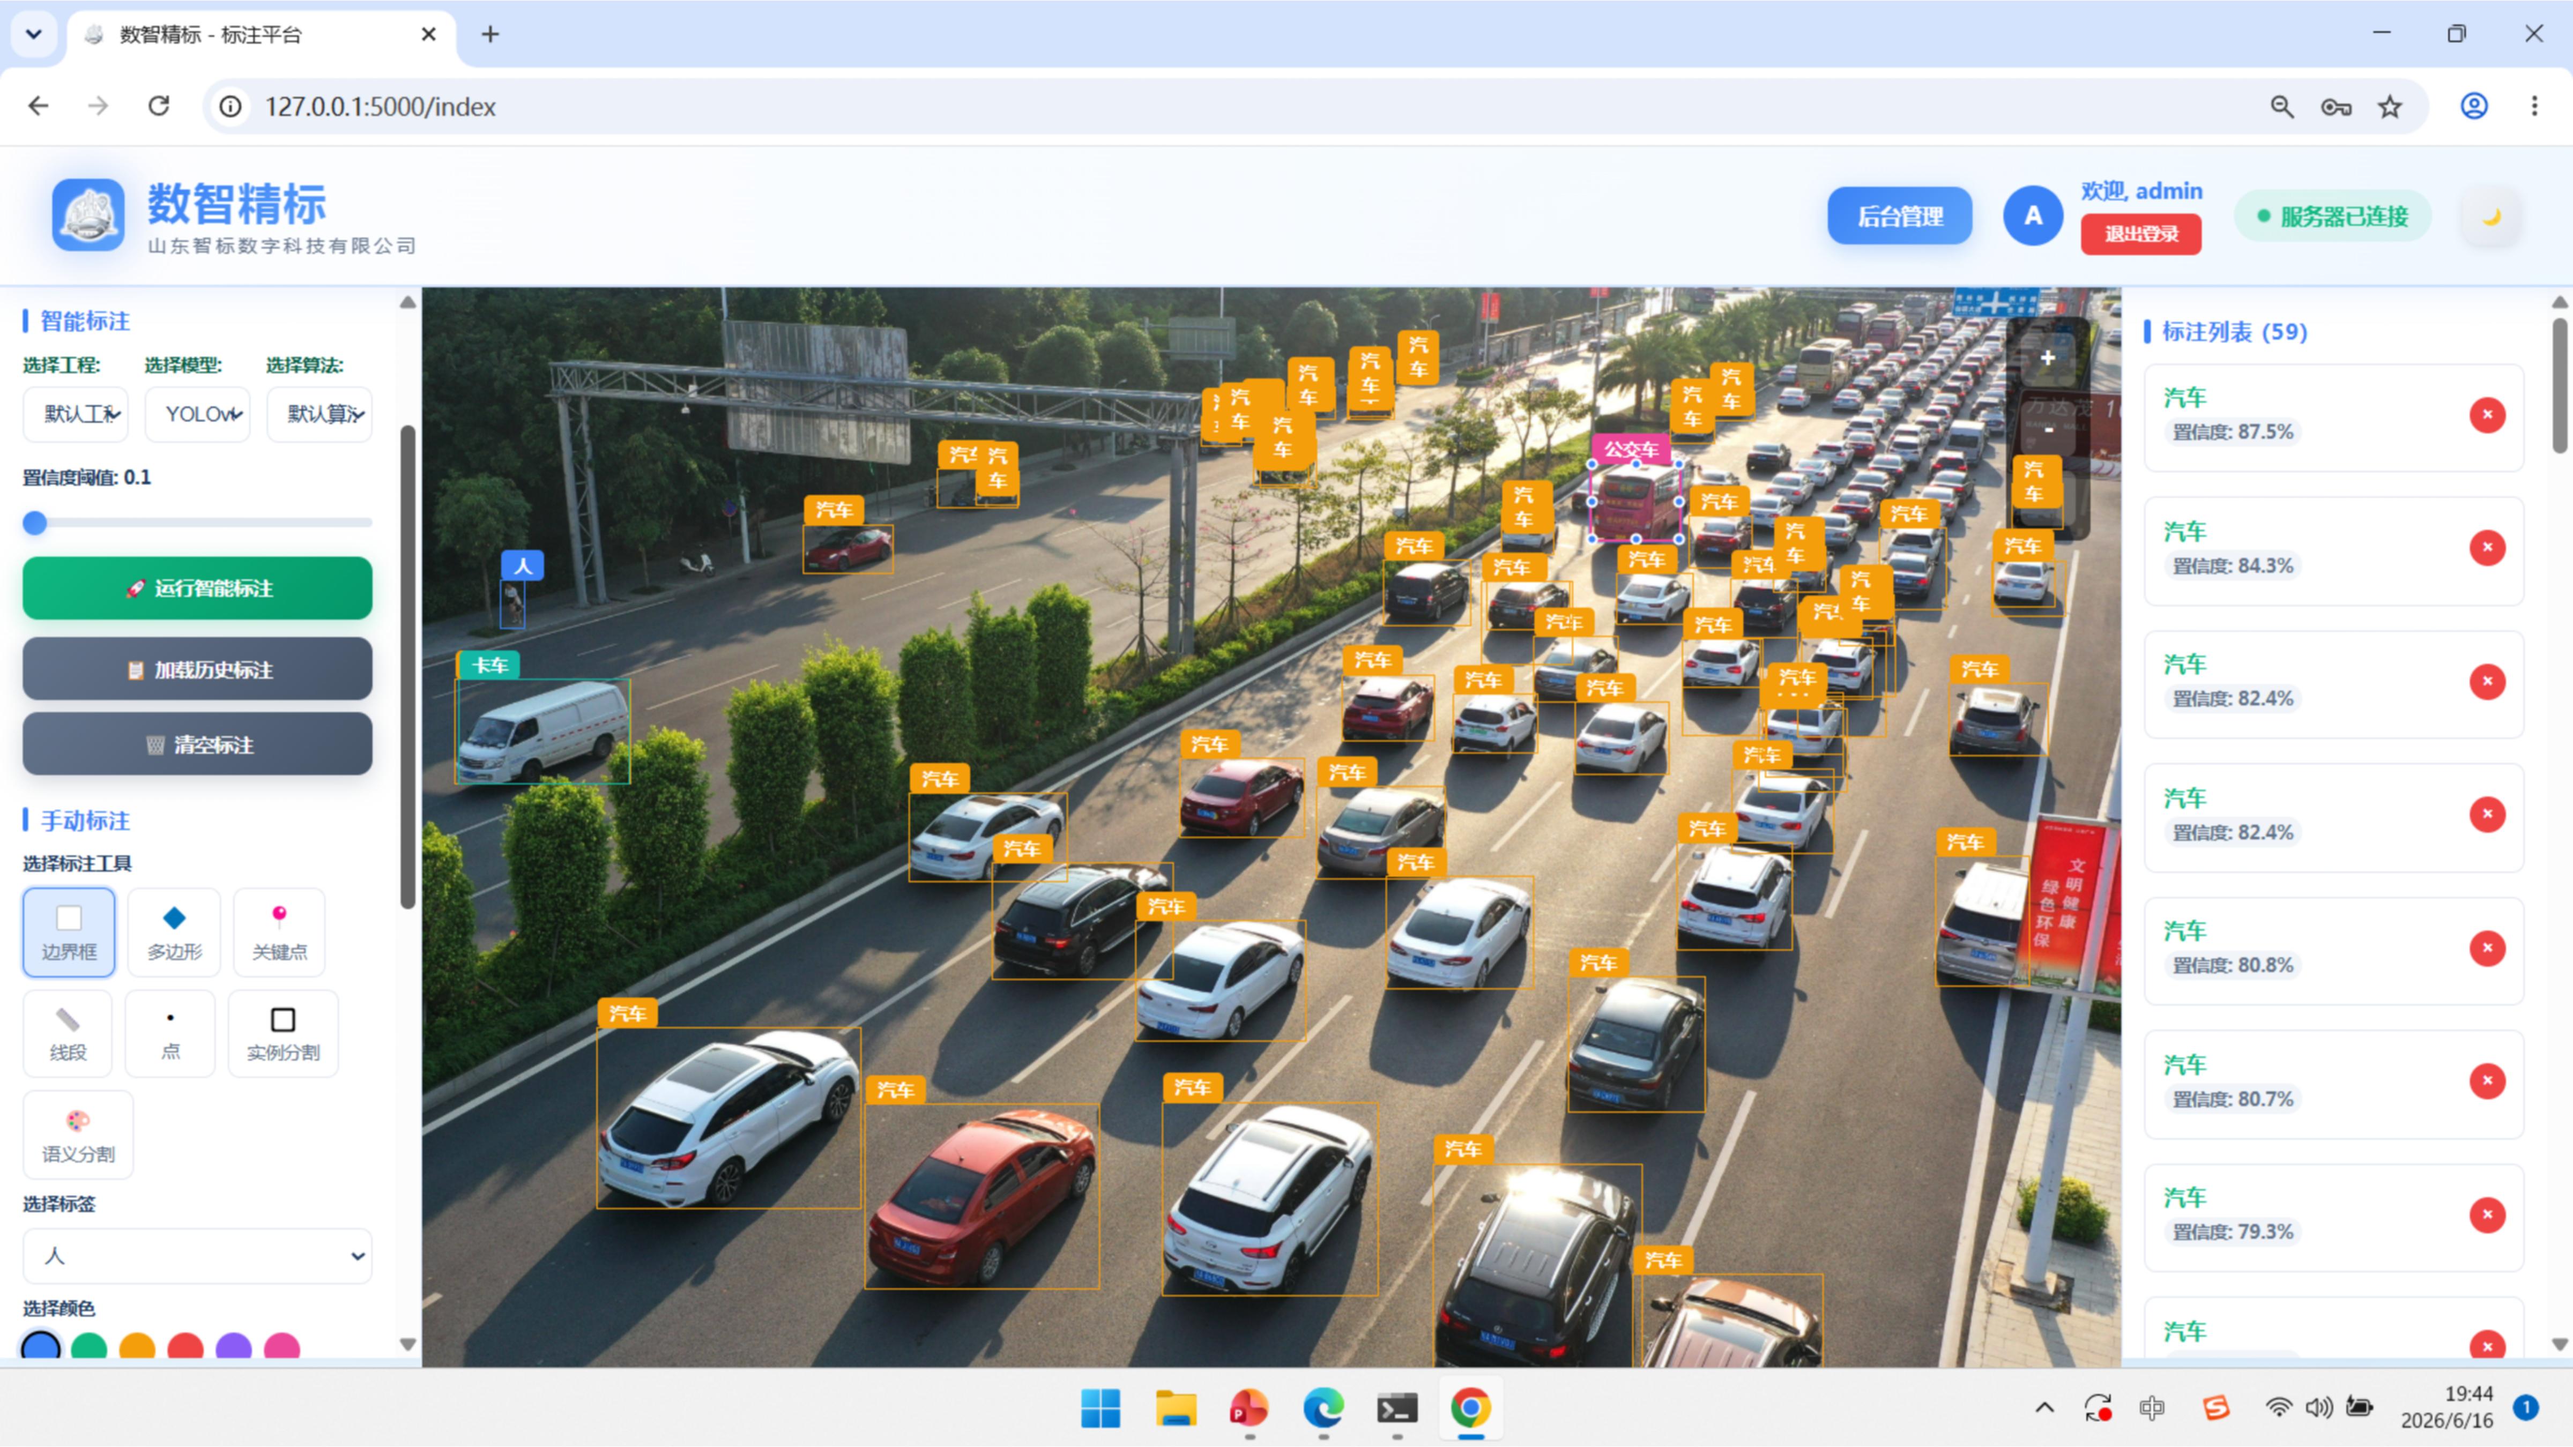Viewport: 2573px width, 1447px height.
Task: Select the 实例分割 instance segmentation tool
Action: click(284, 1034)
